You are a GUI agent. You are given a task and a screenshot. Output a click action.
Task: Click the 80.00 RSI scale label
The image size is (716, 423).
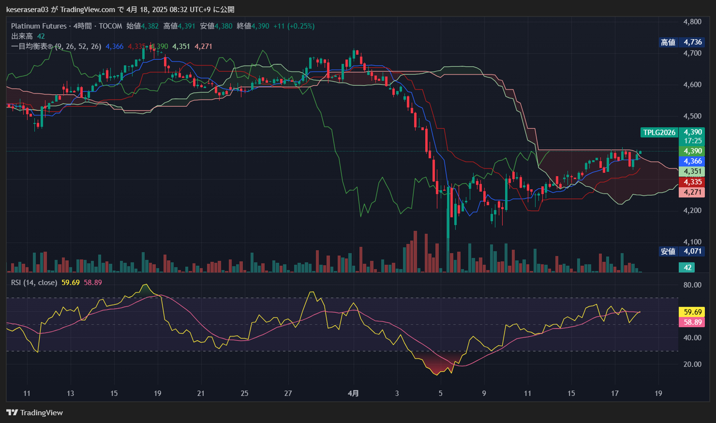[x=693, y=285]
